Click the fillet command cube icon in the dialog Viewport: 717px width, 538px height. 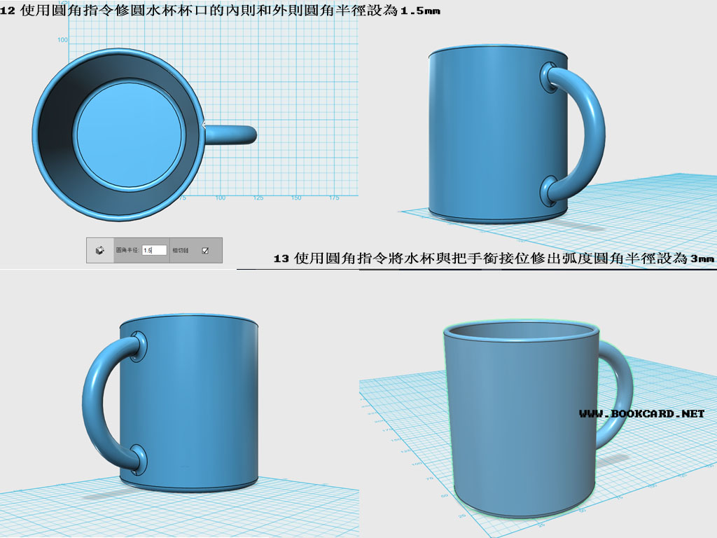(99, 249)
